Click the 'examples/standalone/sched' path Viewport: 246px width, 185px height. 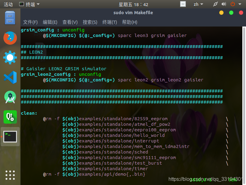tap(113, 152)
